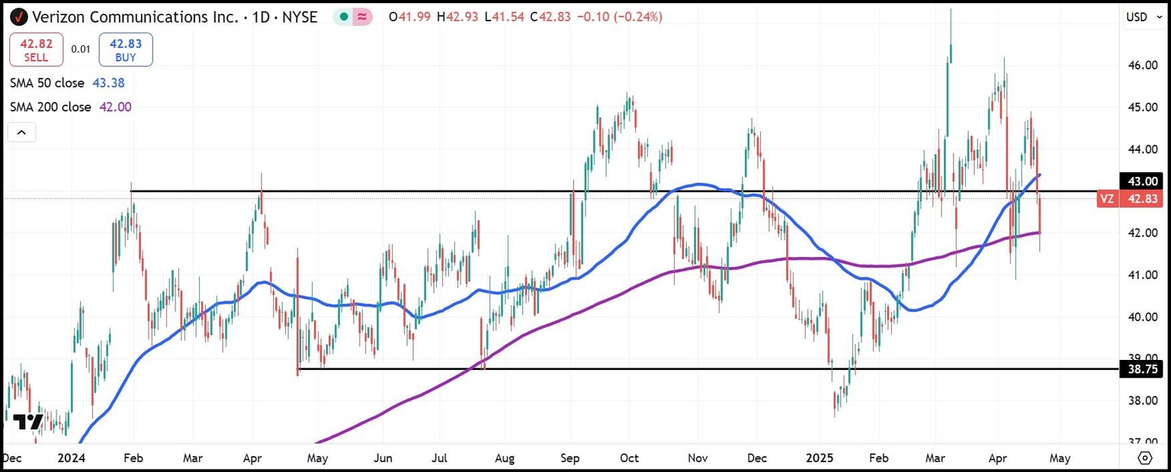Click the 2025 label on the time axis
Viewport: 1171px width, 472px height.
point(820,458)
